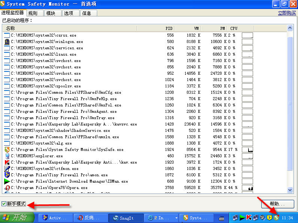The height and width of the screenshot is (223, 298).
Task: Click the speaker volume tray icon
Action: (x=263, y=218)
